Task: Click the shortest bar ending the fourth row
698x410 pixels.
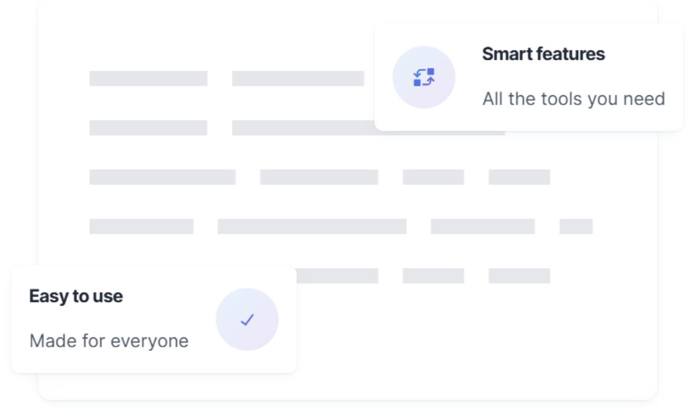Action: coord(576,226)
